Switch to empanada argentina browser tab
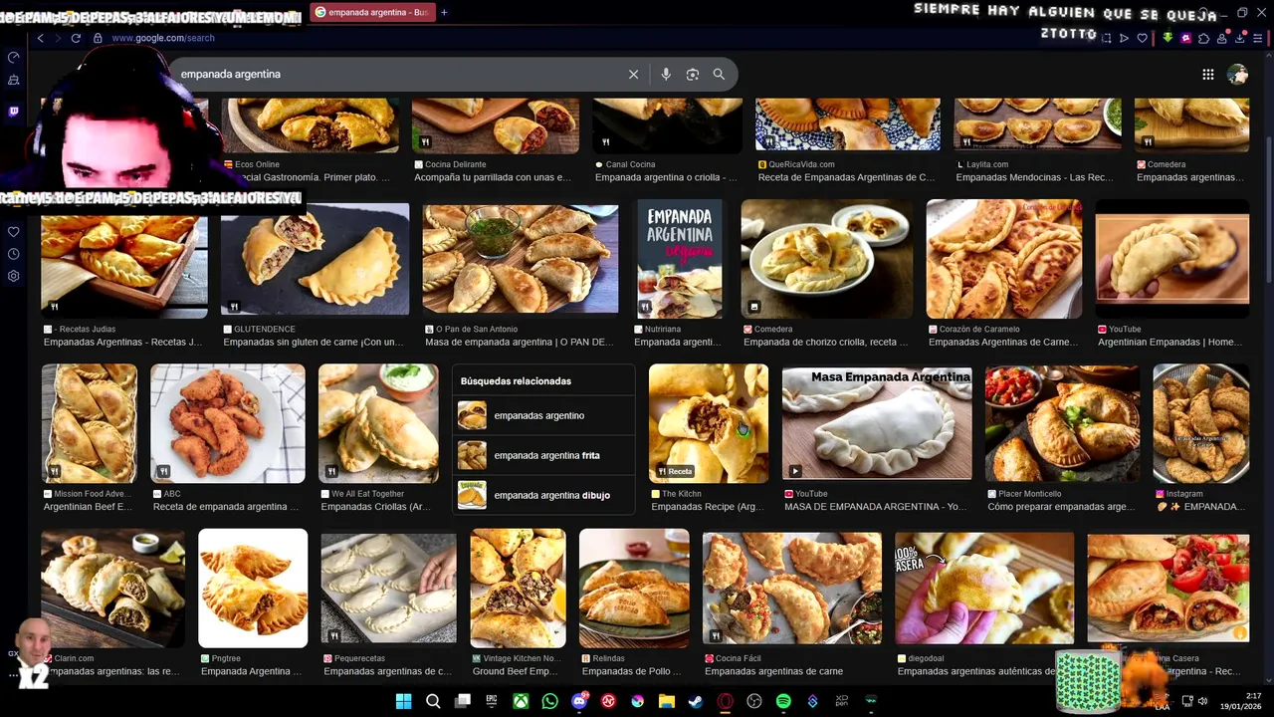This screenshot has width=1274, height=717. coord(372,12)
